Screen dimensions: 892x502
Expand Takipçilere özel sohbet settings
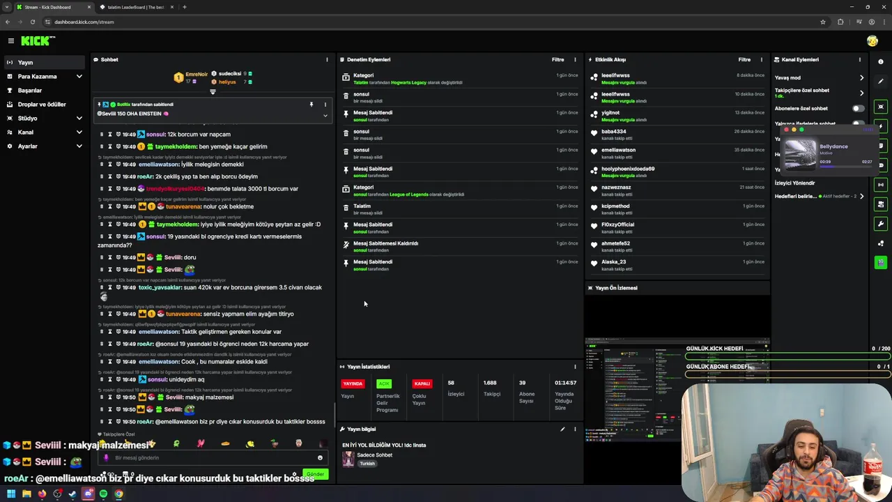point(861,93)
